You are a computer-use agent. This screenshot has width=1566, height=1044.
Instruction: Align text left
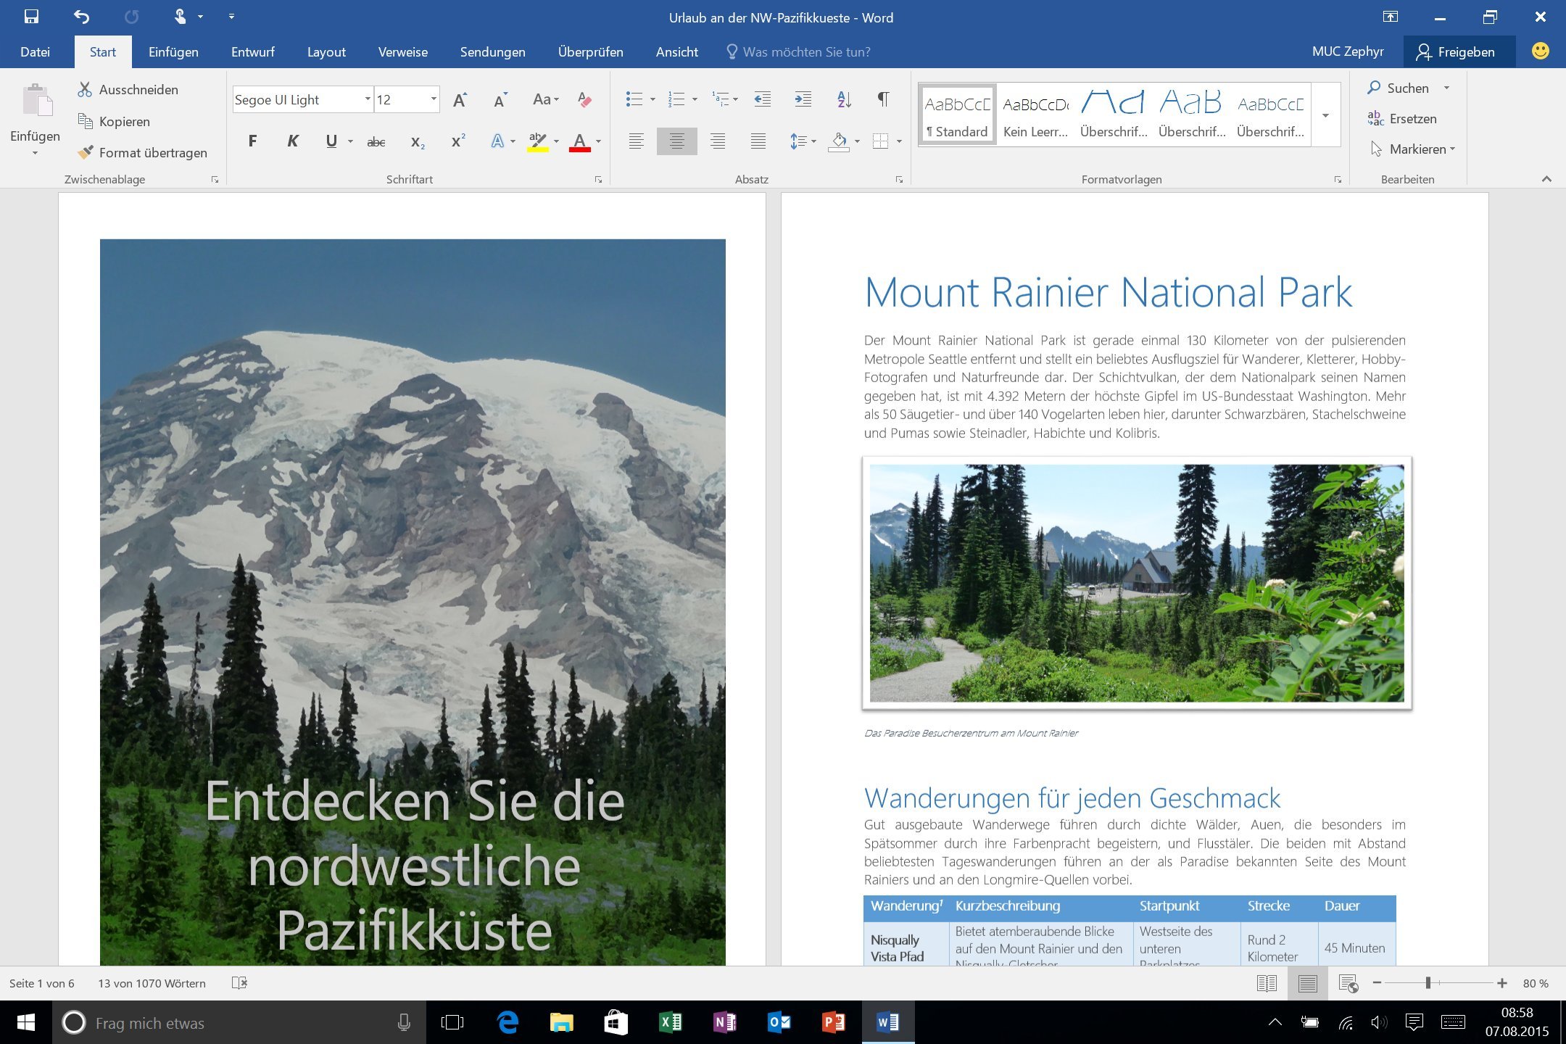coord(636,141)
